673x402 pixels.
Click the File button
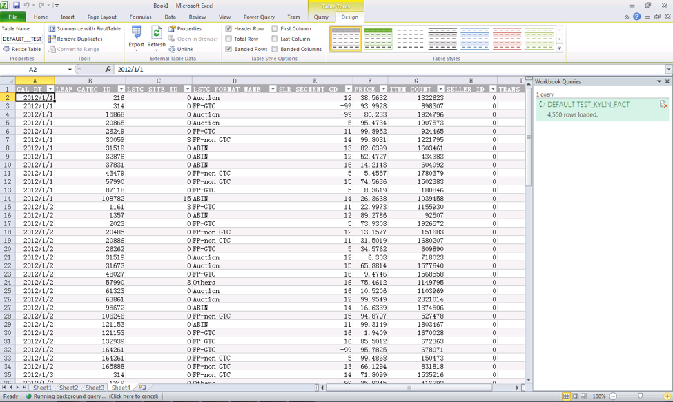tap(12, 17)
